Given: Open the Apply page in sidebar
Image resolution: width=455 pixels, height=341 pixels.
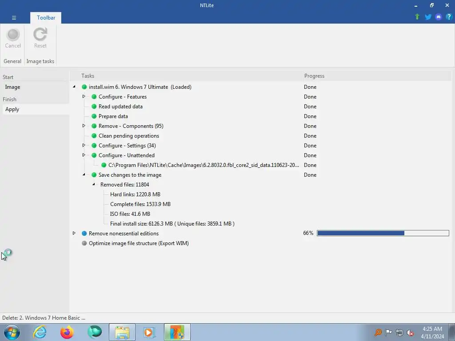Looking at the screenshot, I should pyautogui.click(x=36, y=109).
